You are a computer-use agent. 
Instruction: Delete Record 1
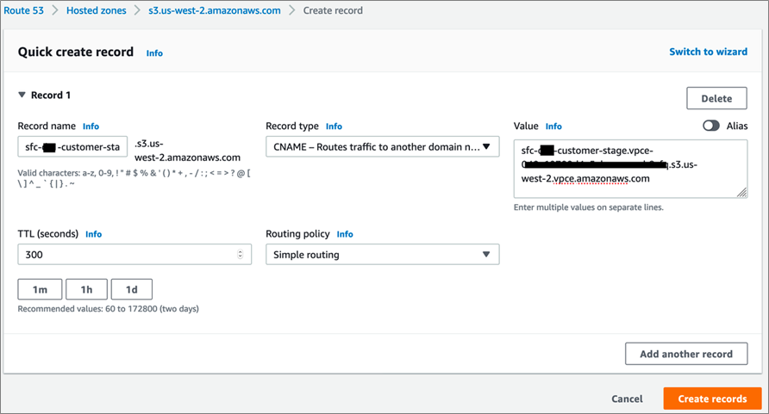[716, 98]
